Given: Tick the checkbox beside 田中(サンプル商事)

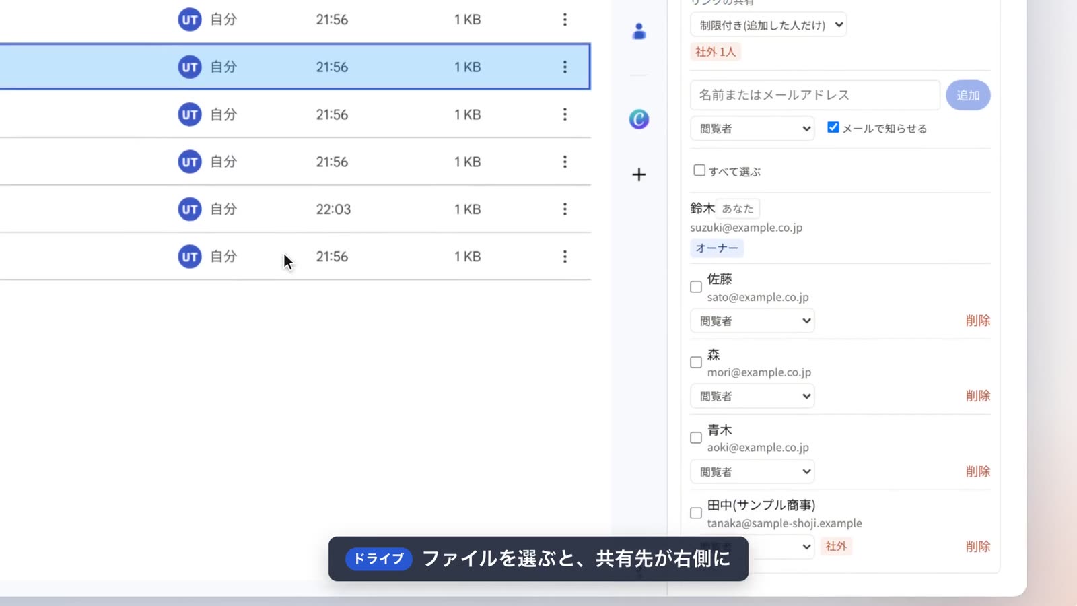Looking at the screenshot, I should [x=696, y=513].
